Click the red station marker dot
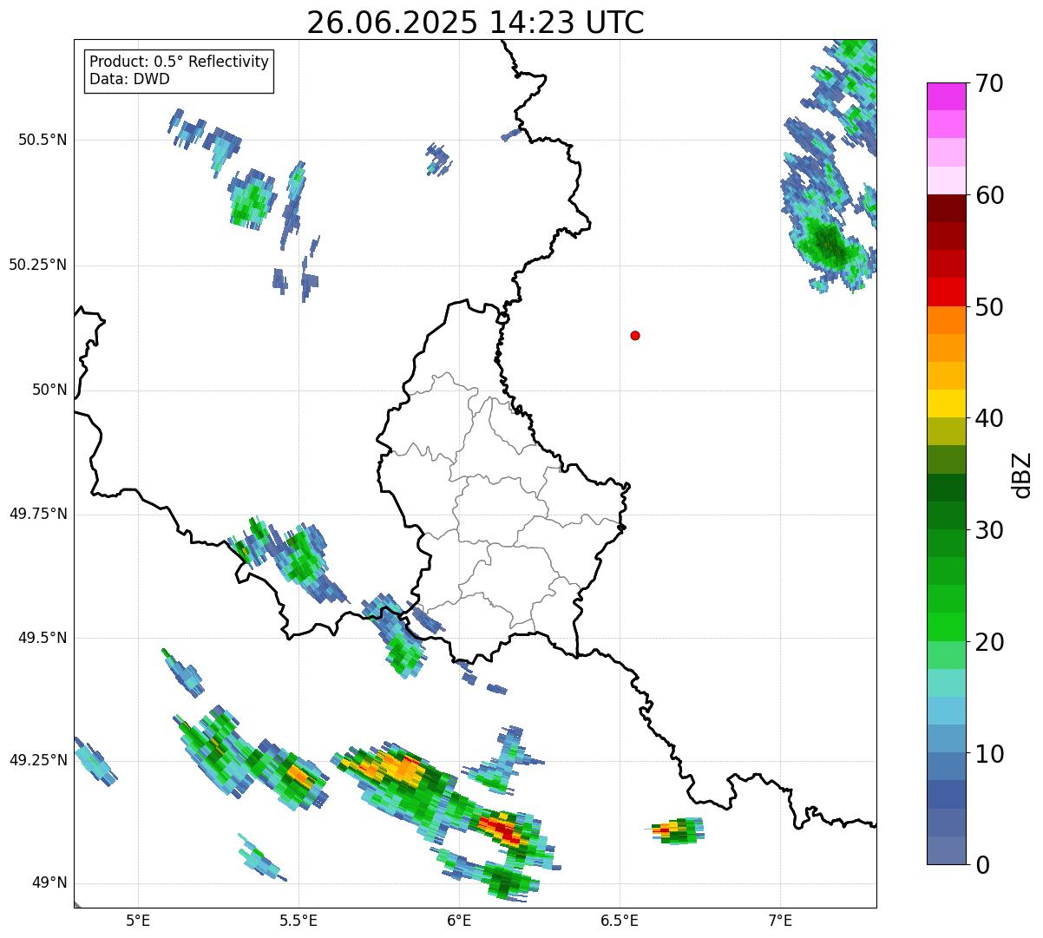Image resolution: width=1043 pixels, height=938 pixels. 635,335
